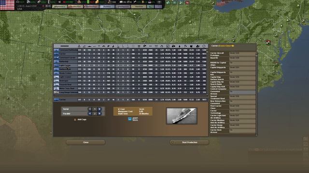Click the blue icon below the cost box
The image size is (309, 173).
(130, 119)
